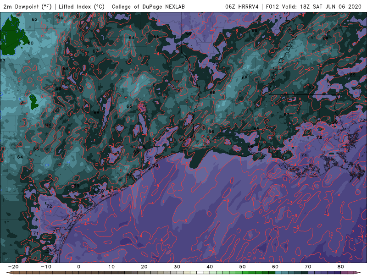Viewport: 367px width, 275px height.
Task: Click the -10 label on the color scale
Action: (x=46, y=267)
